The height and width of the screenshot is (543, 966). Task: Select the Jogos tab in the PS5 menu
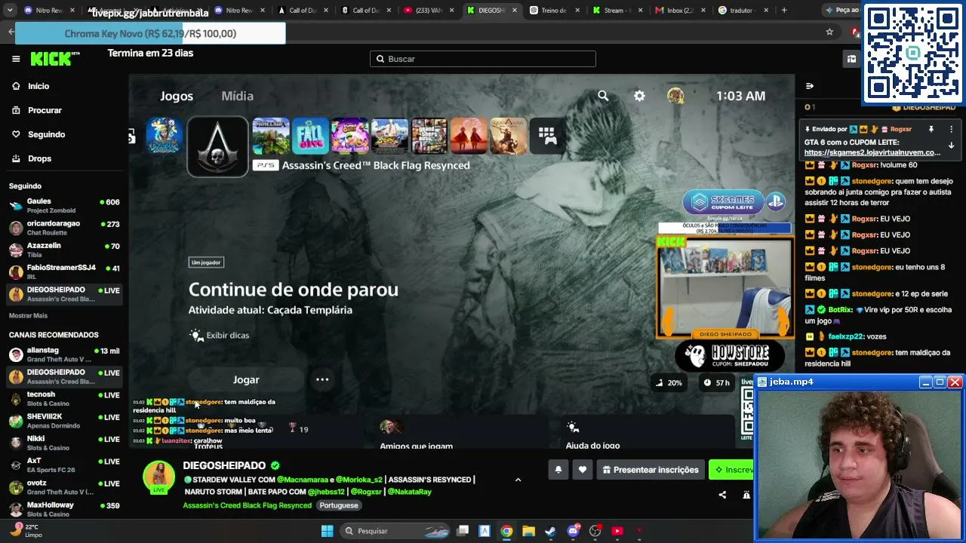177,96
